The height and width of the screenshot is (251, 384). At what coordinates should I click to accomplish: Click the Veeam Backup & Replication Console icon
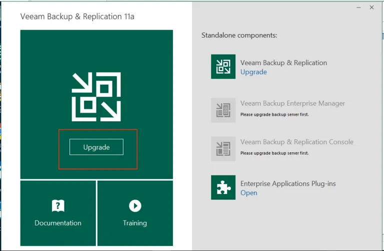223,149
